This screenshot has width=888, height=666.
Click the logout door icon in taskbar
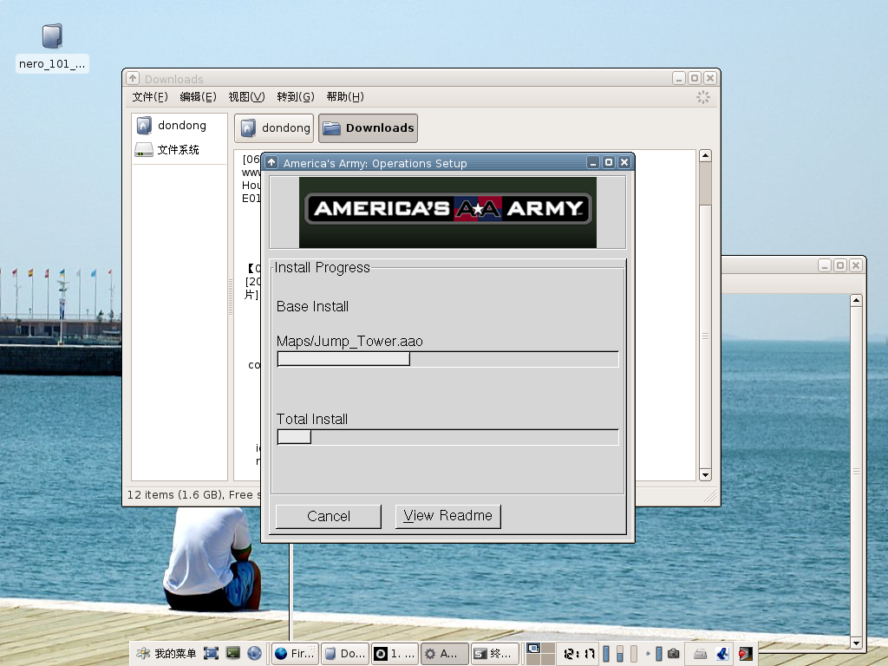(x=745, y=654)
